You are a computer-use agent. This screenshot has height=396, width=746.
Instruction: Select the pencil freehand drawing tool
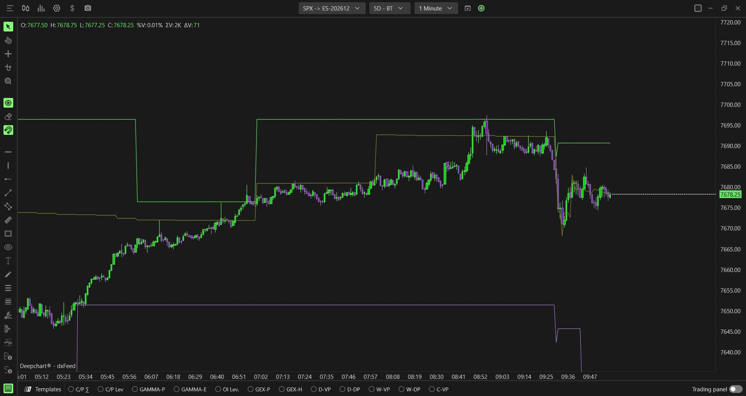pos(8,274)
